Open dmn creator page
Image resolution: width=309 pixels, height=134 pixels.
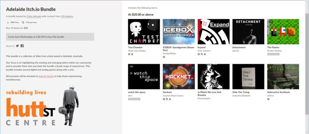coord(130,96)
